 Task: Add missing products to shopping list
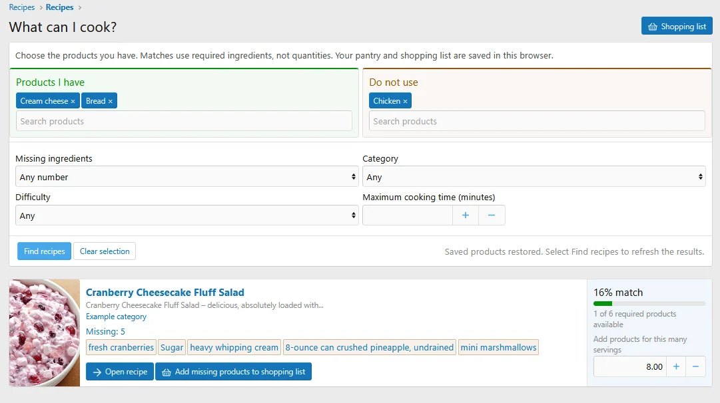(x=233, y=372)
